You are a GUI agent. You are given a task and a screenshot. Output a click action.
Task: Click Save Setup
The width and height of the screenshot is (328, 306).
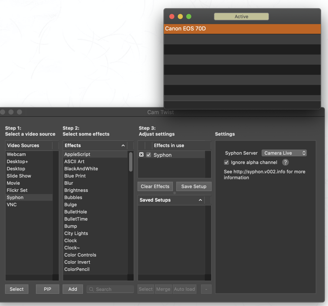tap(194, 186)
